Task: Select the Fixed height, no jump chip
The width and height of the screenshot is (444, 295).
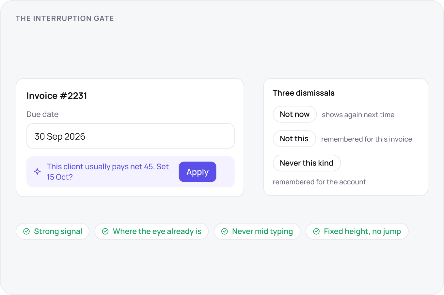Action: (357, 231)
